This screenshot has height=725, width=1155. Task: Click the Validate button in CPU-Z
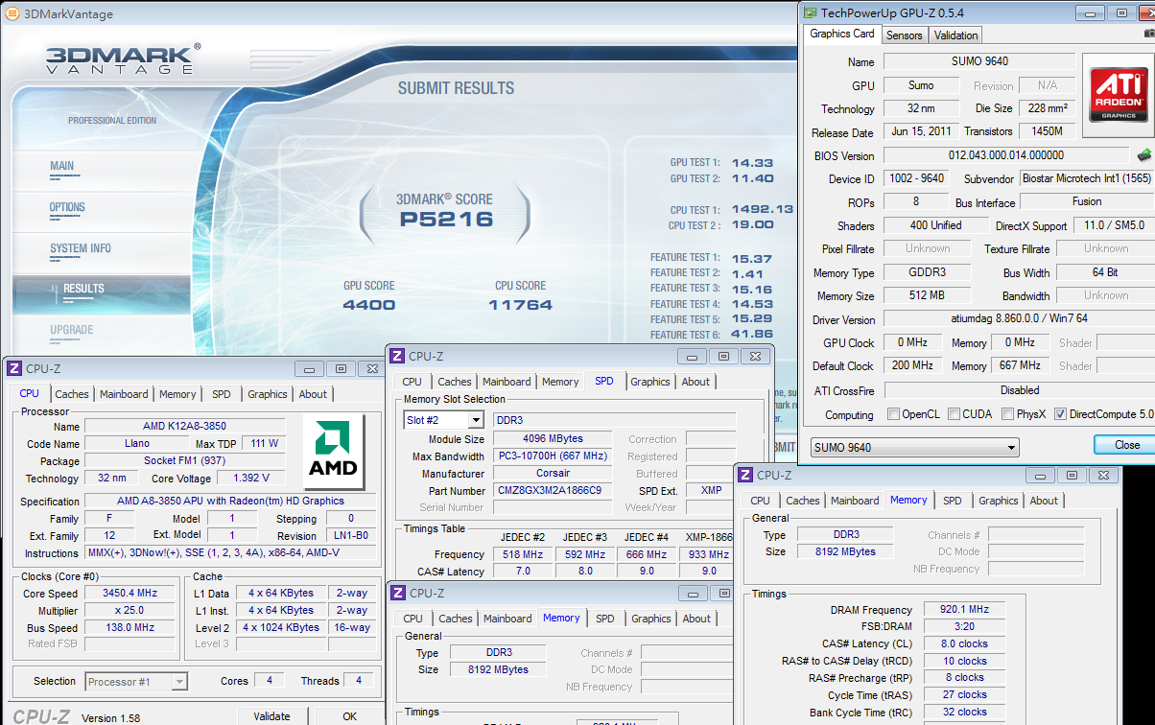tap(271, 715)
